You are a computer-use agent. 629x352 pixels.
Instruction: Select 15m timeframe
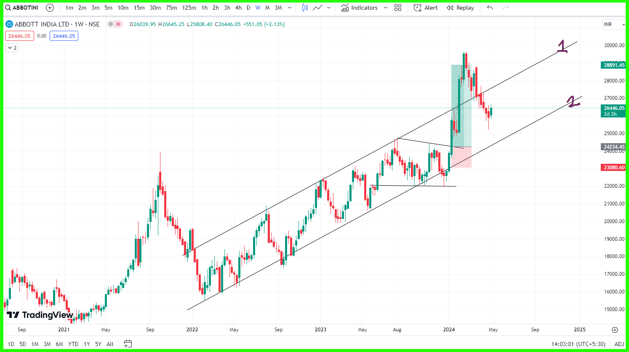139,8
